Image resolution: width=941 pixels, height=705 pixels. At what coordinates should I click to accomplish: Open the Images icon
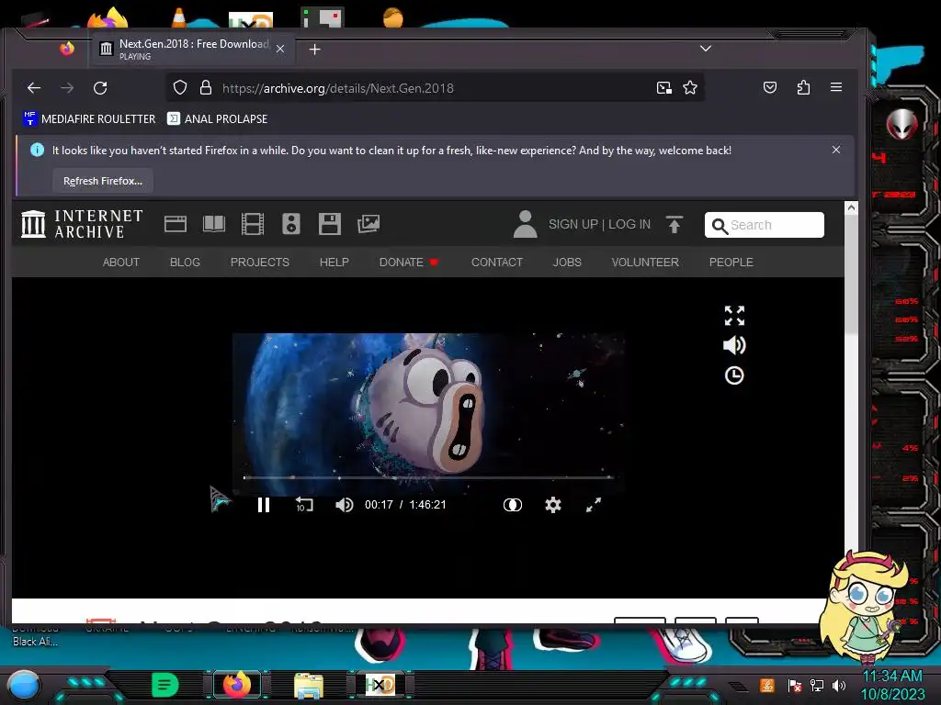368,224
